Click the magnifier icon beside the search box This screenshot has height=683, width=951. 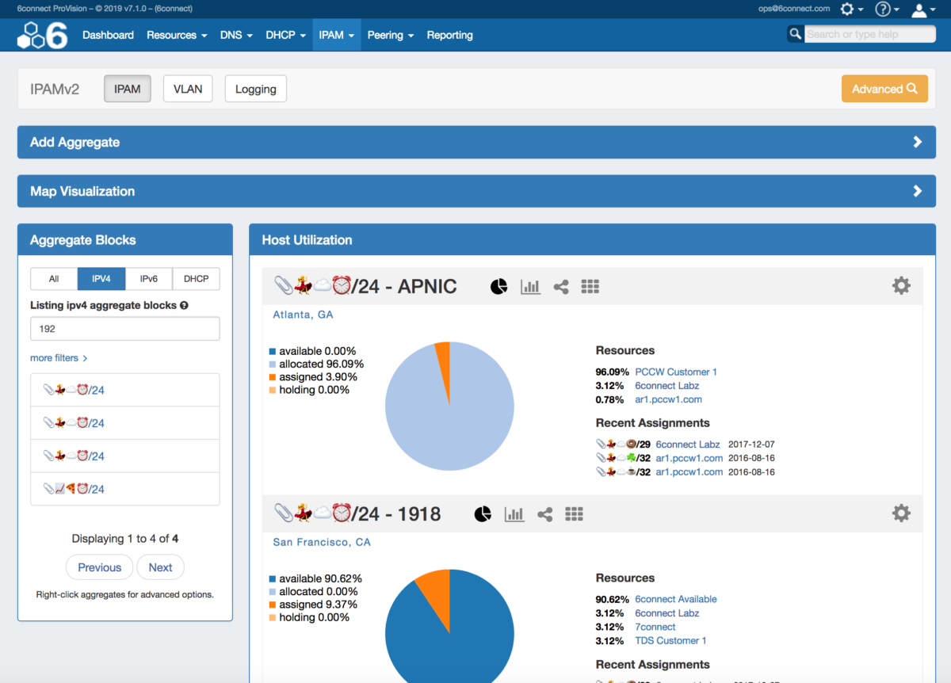[x=795, y=33]
